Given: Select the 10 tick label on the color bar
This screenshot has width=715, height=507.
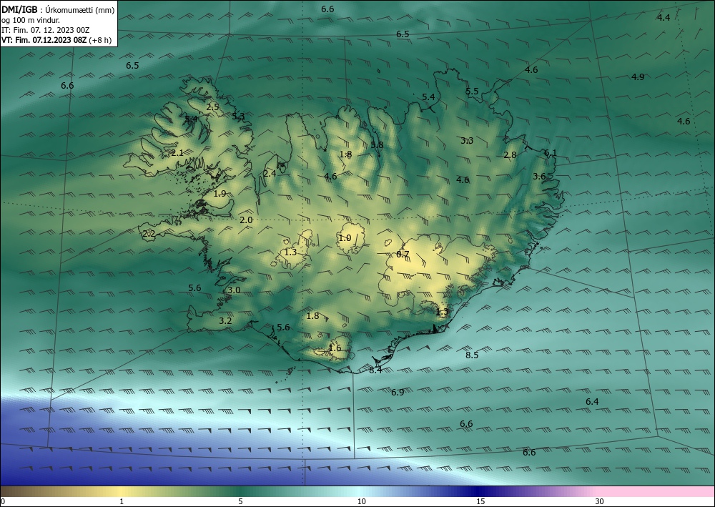Looking at the screenshot, I should coord(361,501).
